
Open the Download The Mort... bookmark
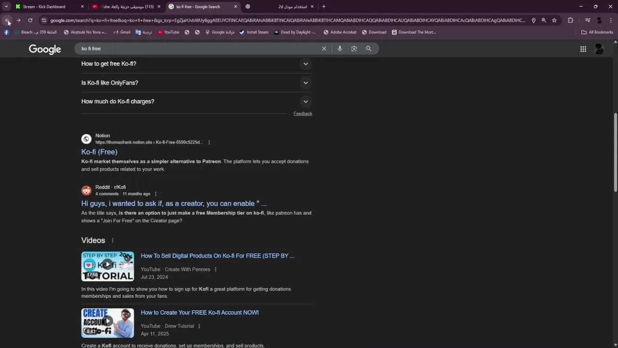(x=414, y=32)
